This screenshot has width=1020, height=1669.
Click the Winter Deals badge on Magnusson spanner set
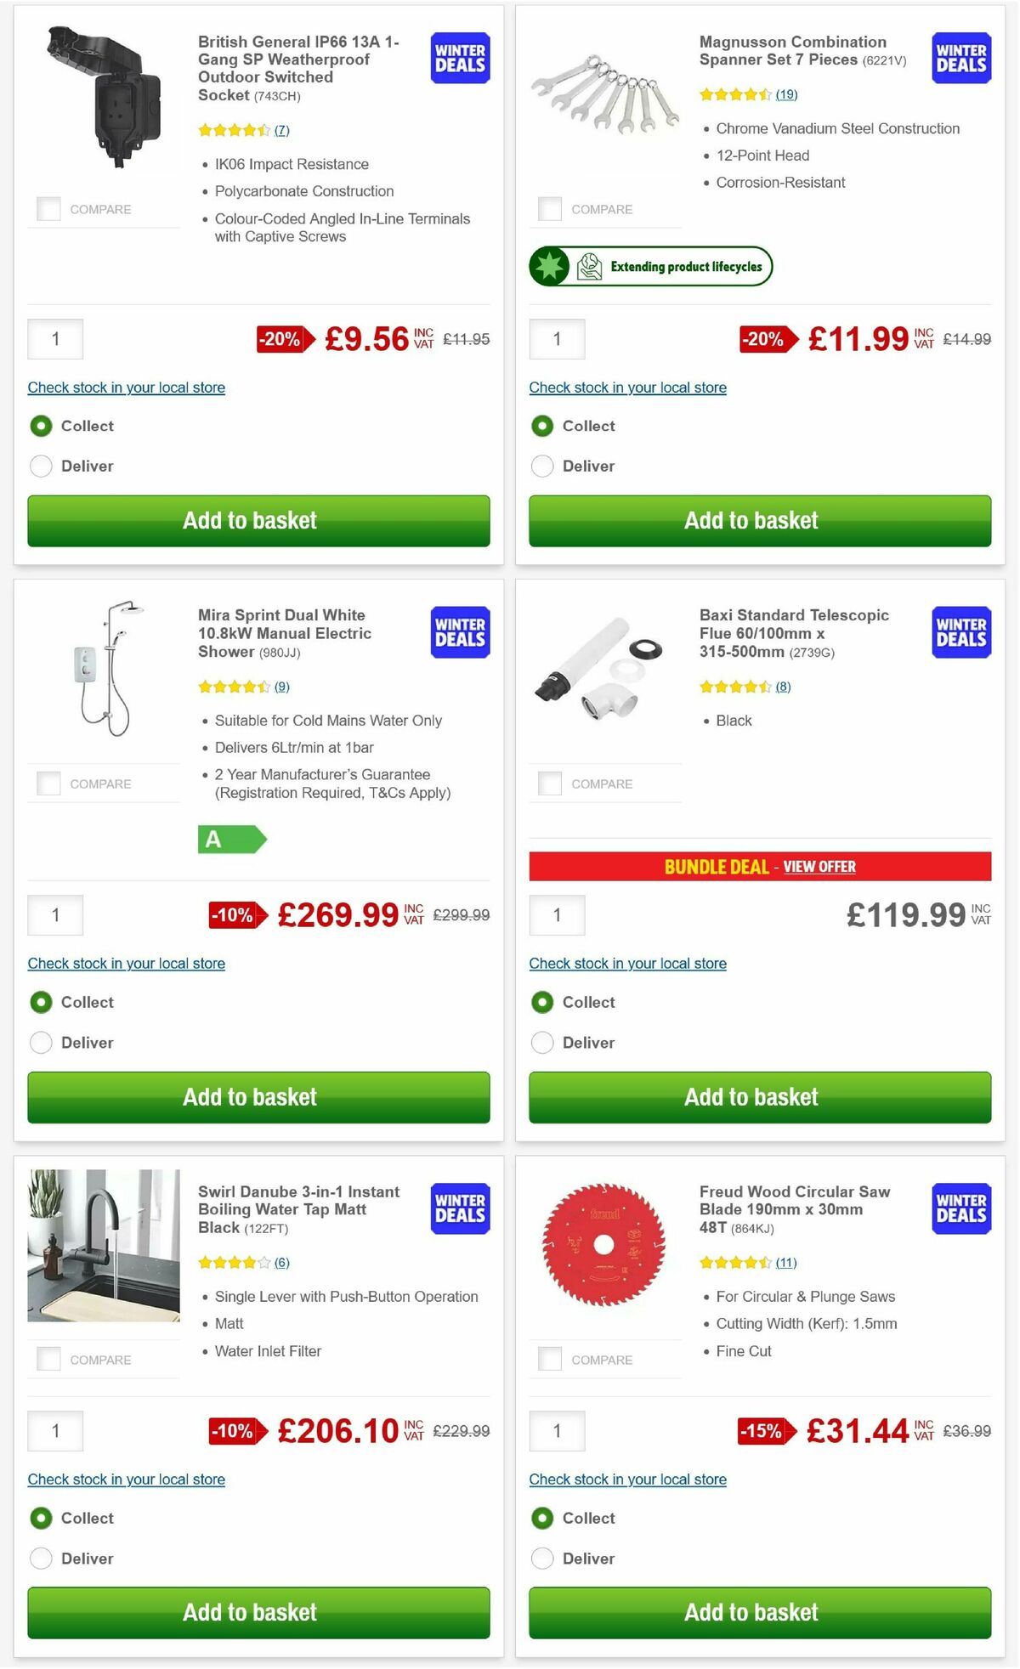[x=960, y=58]
